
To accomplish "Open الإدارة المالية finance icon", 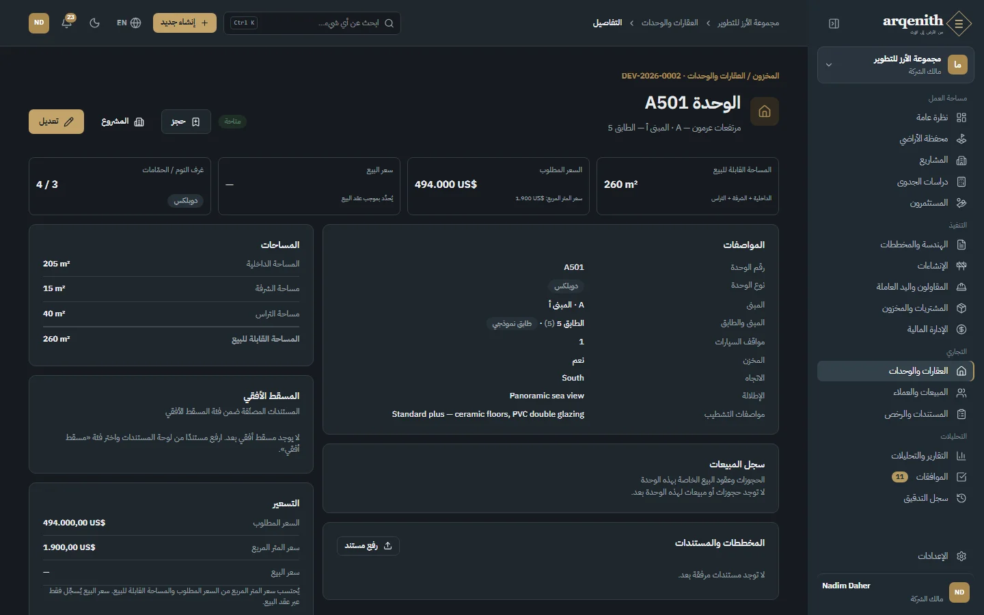I will [961, 329].
